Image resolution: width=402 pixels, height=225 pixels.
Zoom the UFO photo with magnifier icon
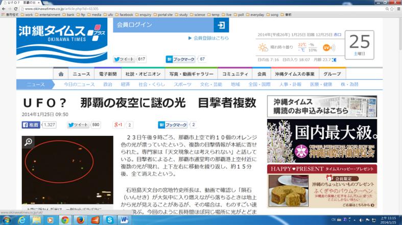29,142
